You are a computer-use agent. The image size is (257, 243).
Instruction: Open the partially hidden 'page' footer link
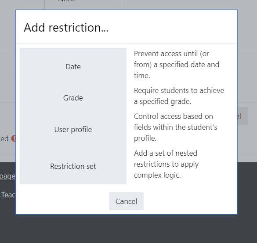(7, 176)
